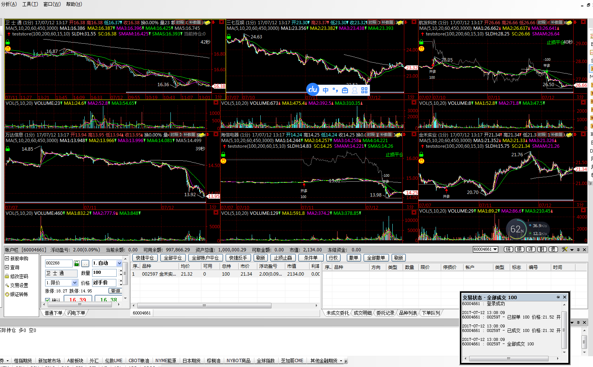This screenshot has height=367, width=593.
Task: Expand the 新股申购 tree node
Action: click(x=7, y=258)
